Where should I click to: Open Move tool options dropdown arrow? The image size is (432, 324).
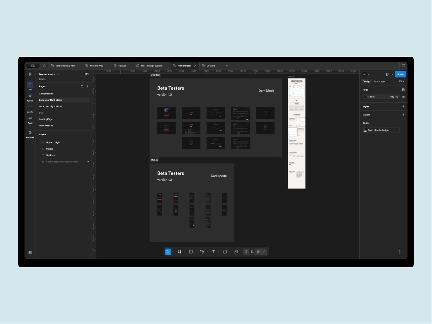click(173, 252)
